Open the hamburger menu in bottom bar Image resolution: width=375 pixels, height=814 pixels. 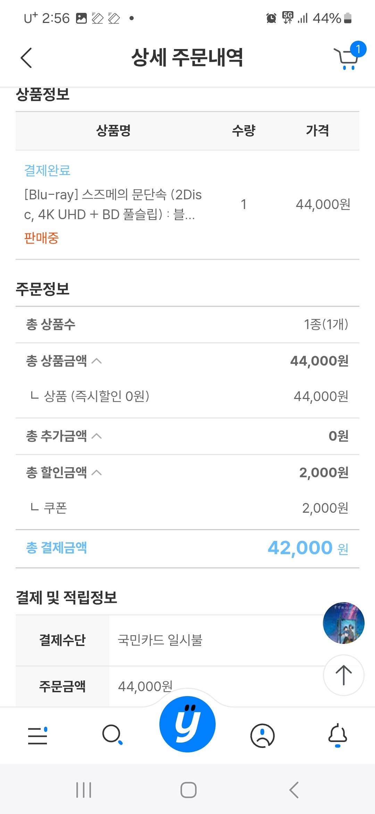coord(37,735)
